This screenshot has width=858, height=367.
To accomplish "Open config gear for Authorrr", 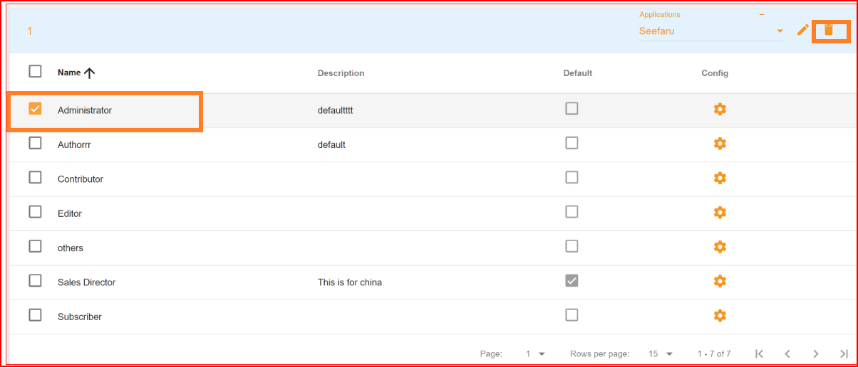I will pyautogui.click(x=720, y=144).
